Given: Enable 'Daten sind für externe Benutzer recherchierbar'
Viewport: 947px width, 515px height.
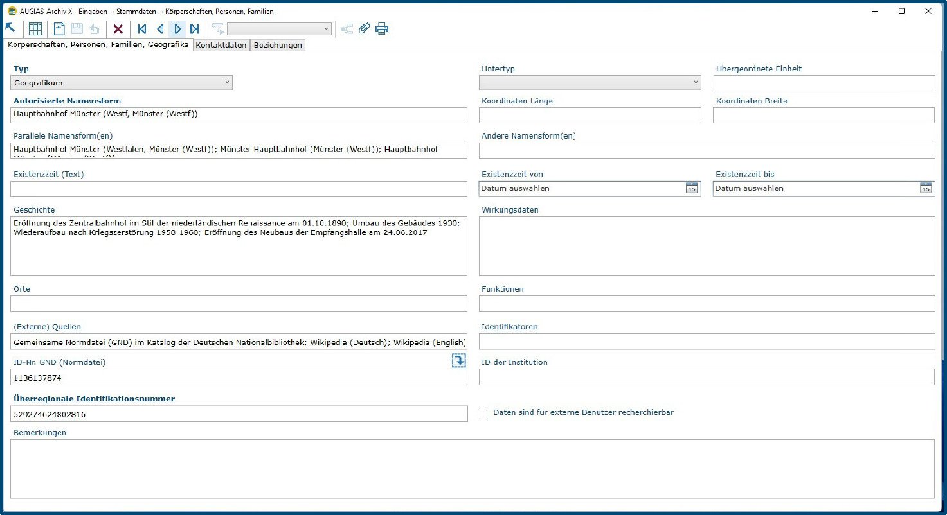Looking at the screenshot, I should click(483, 414).
